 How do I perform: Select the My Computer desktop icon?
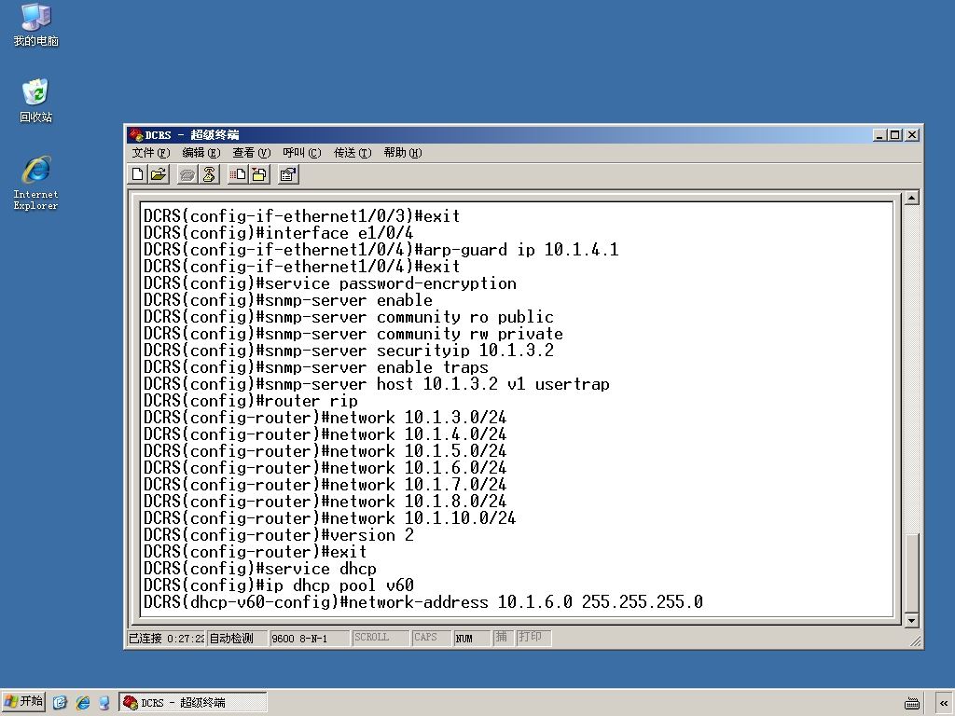(x=36, y=25)
